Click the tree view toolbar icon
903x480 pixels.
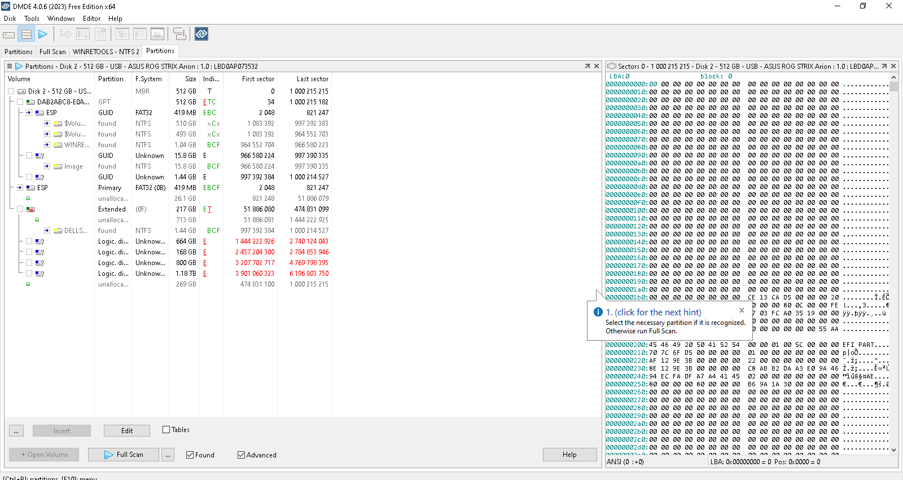point(122,34)
